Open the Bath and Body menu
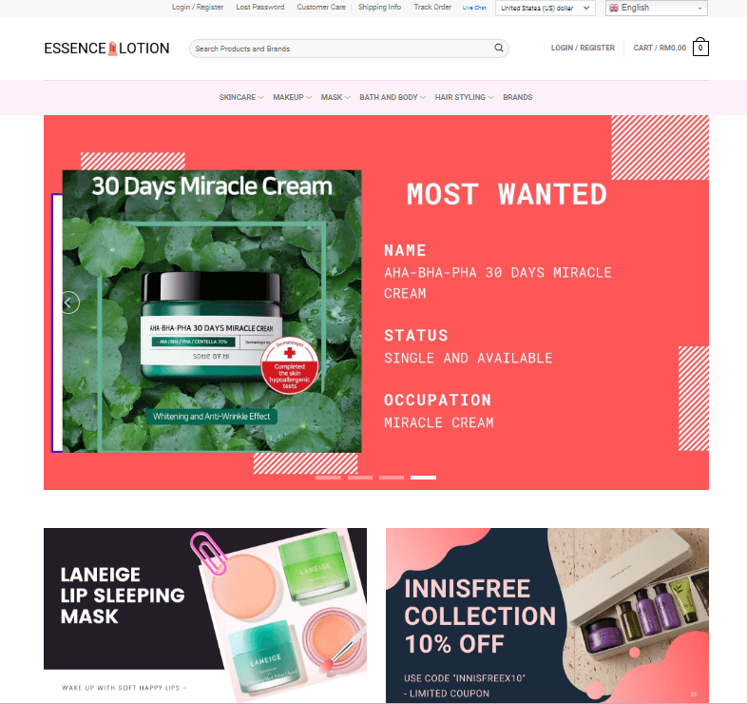This screenshot has width=747, height=704. (393, 97)
